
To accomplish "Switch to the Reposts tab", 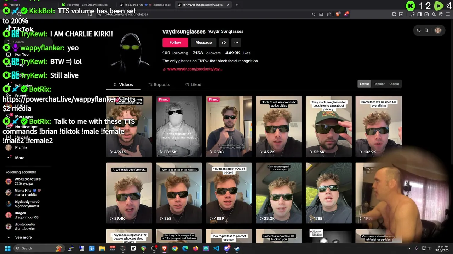I will 159,85.
